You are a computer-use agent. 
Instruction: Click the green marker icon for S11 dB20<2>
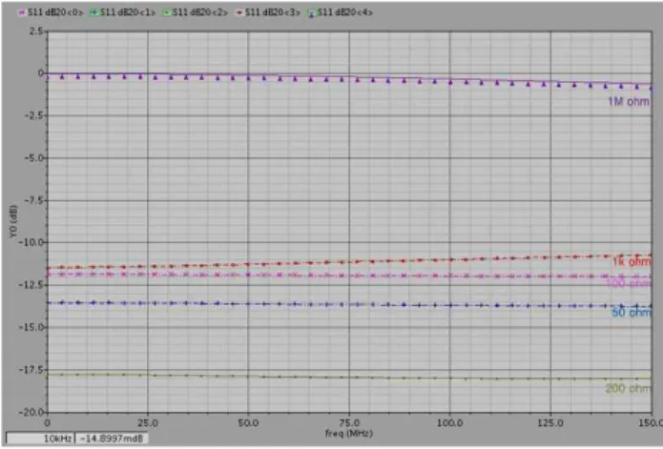tap(167, 12)
